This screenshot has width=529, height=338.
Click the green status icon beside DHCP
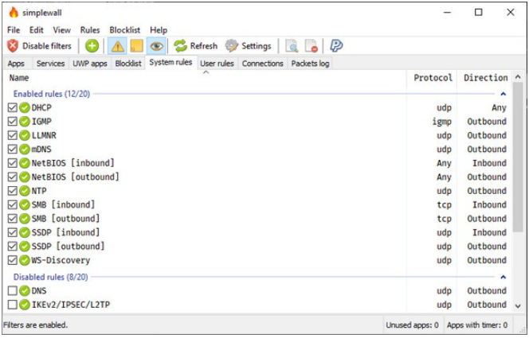[x=24, y=107]
